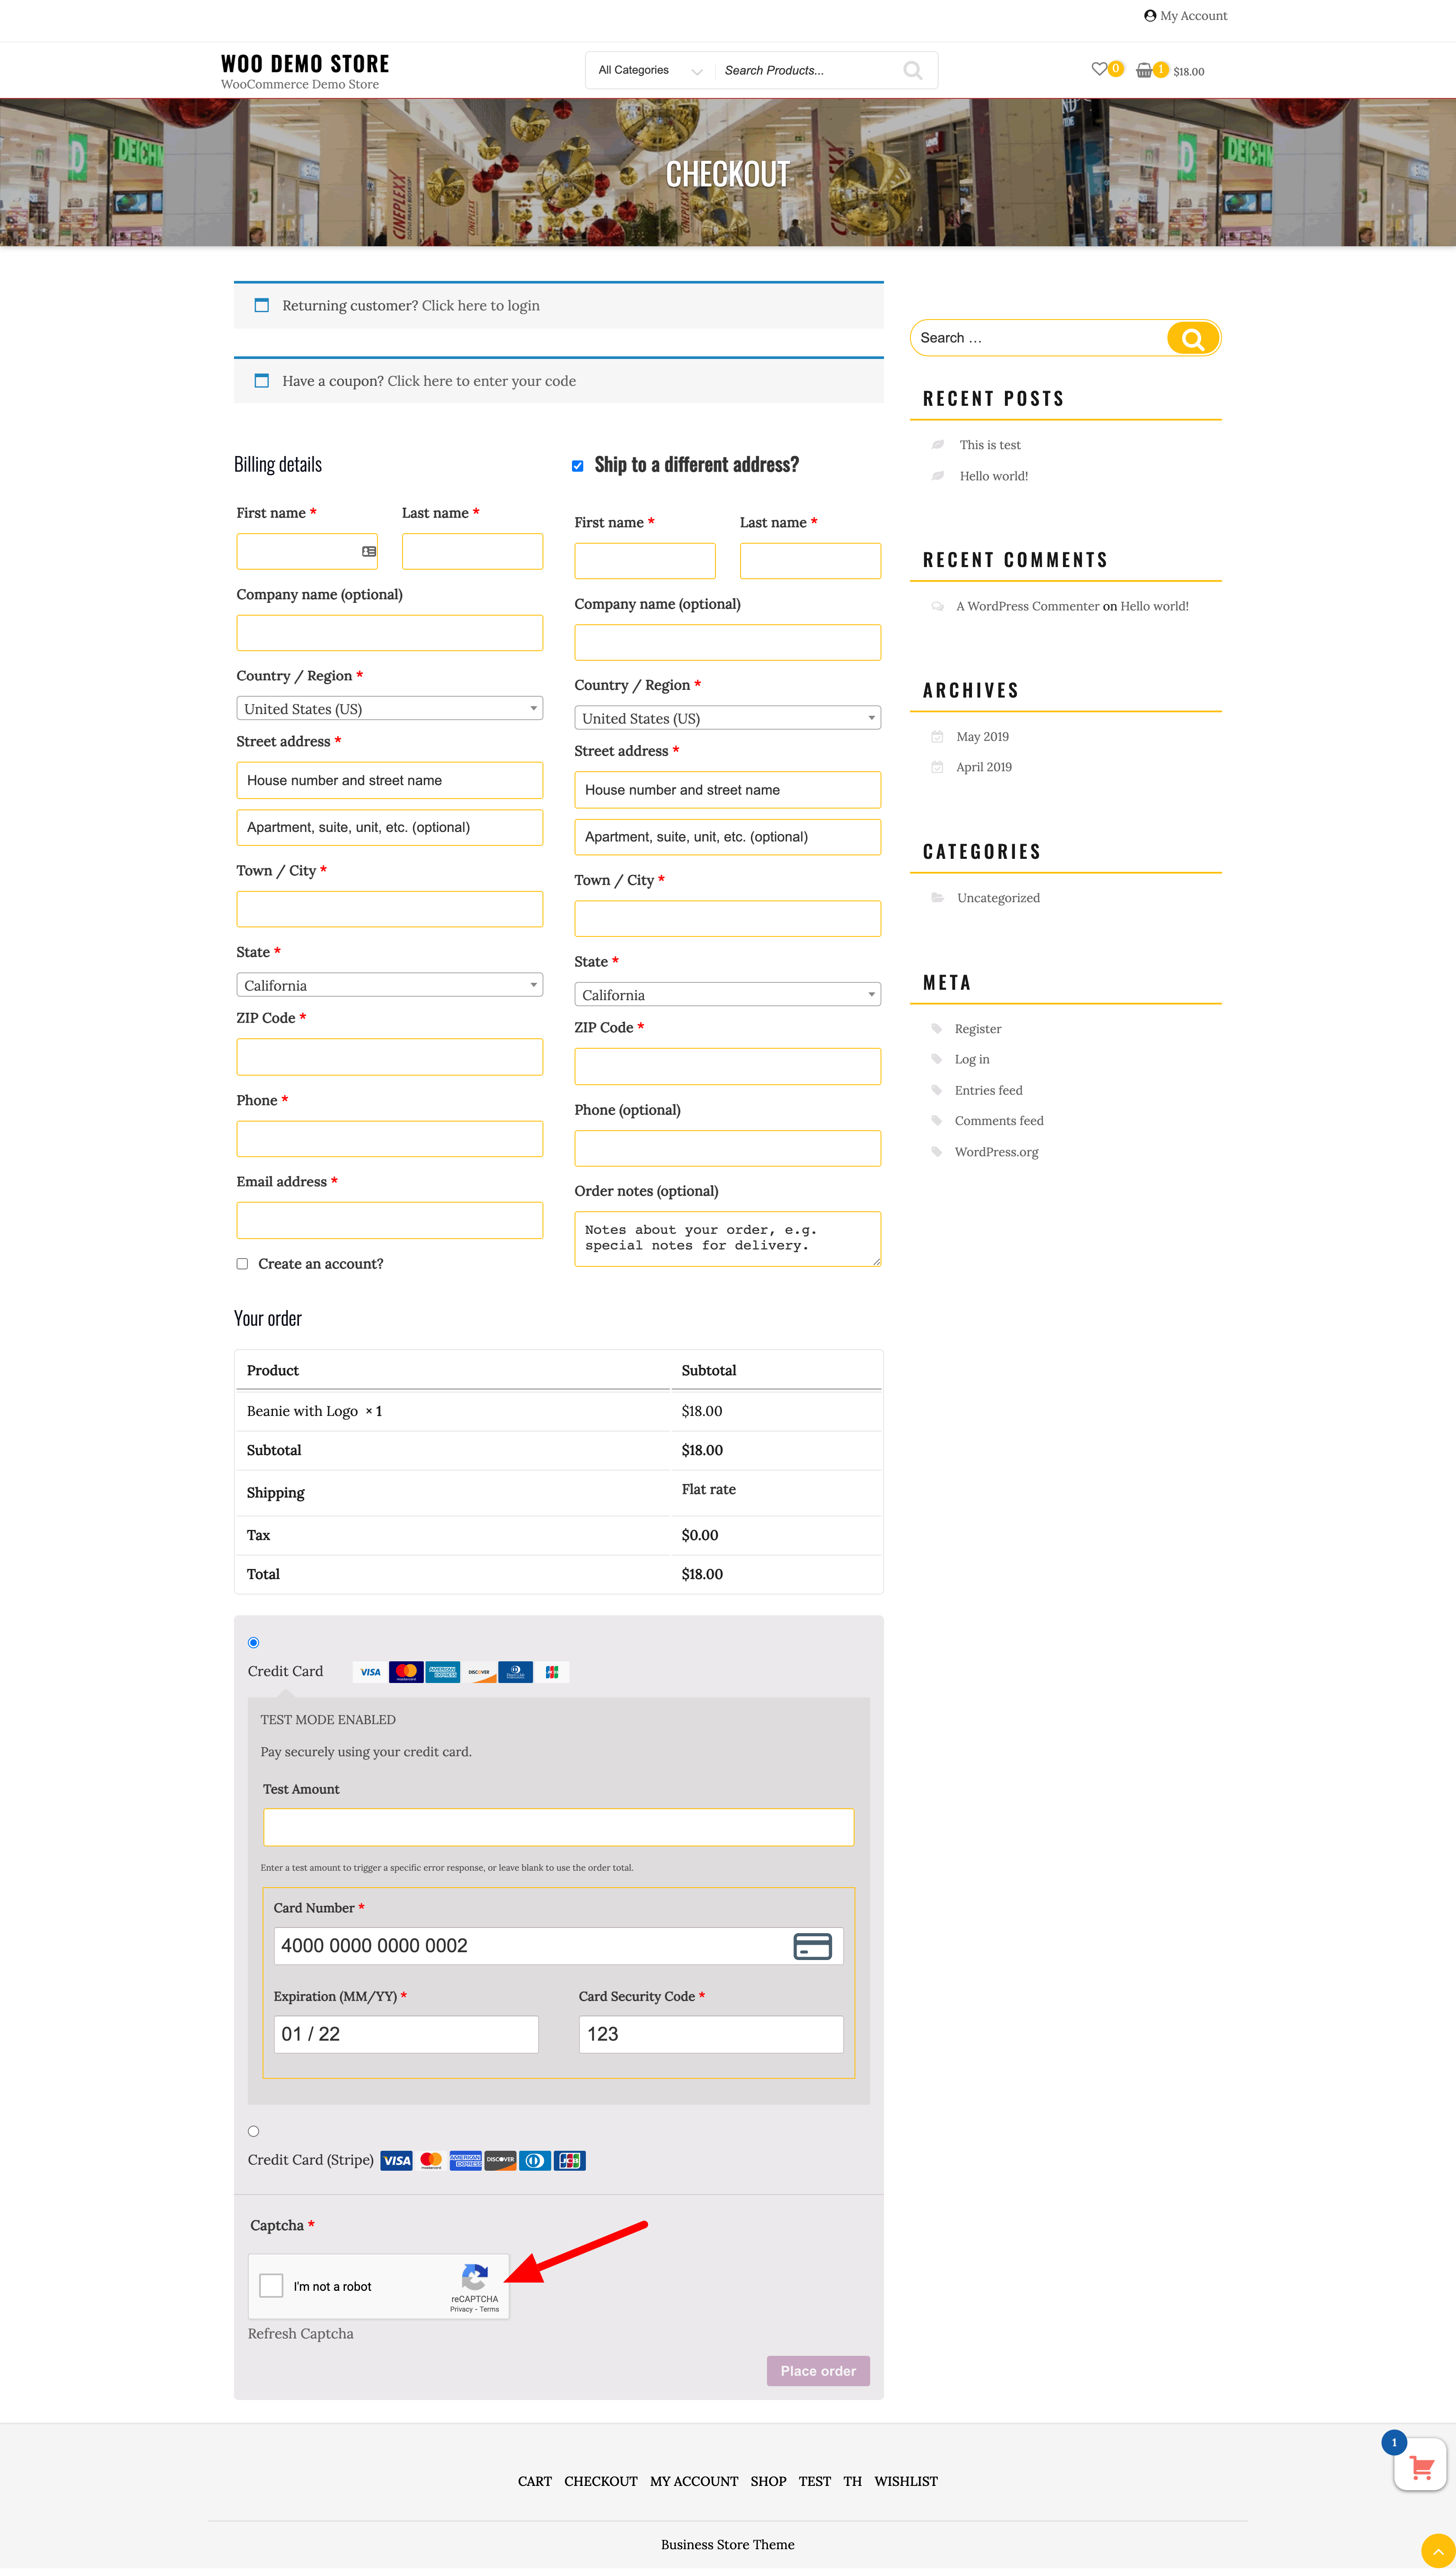1456x2570 pixels.
Task: Focus the billing Company name field
Action: coord(390,633)
